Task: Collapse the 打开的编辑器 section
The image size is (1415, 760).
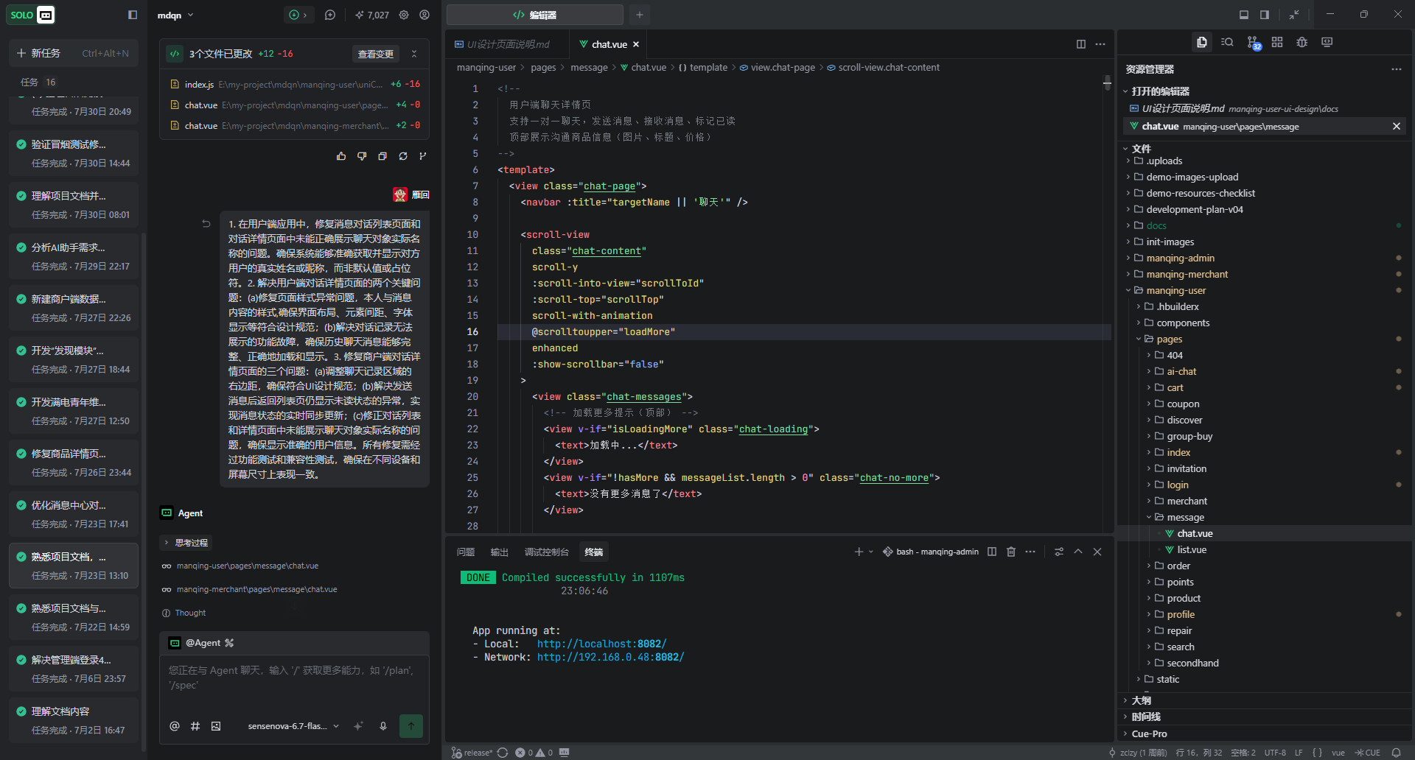Action: pos(1160,91)
